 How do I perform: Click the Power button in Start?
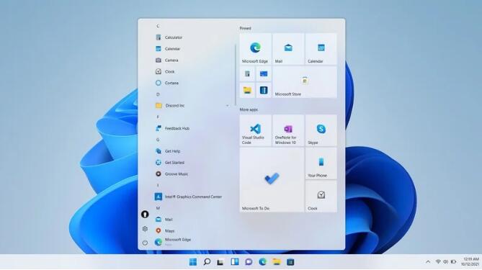[145, 243]
